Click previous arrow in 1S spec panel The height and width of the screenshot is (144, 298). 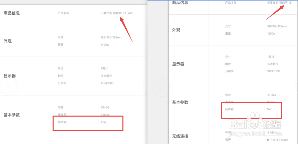click(x=161, y=87)
